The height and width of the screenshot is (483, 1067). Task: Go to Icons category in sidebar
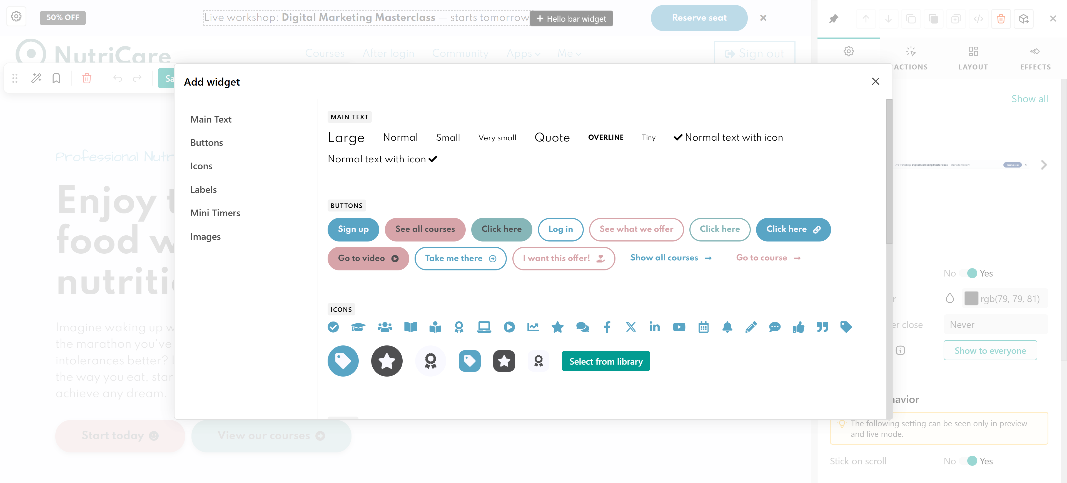click(x=201, y=166)
